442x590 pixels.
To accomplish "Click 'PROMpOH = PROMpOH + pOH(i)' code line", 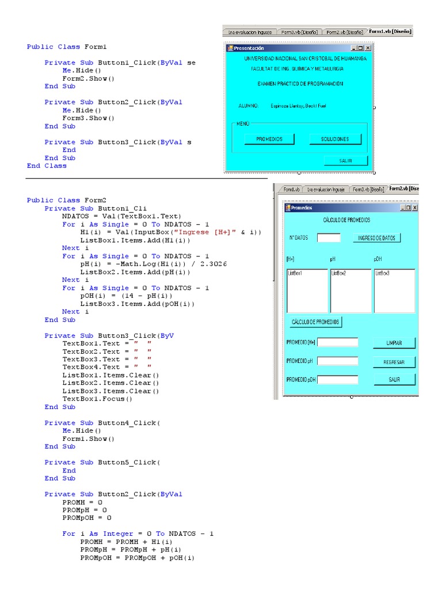I will [137, 558].
